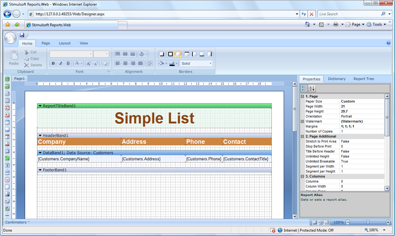
Task: Sort properties alphabetically with A-Z icon
Action: tap(312, 88)
